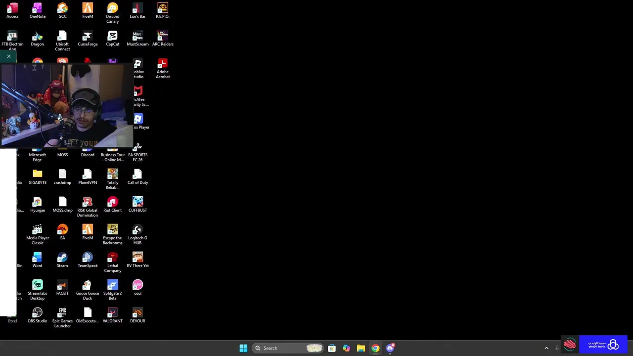The image size is (633, 356).
Task: Open Riot Client desktop icon
Action: (x=112, y=204)
